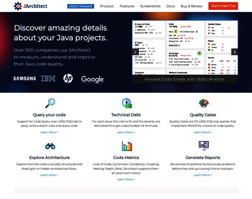Click the Prevent Code Smells caption
The height and width of the screenshot is (199, 252).
[x=185, y=79]
